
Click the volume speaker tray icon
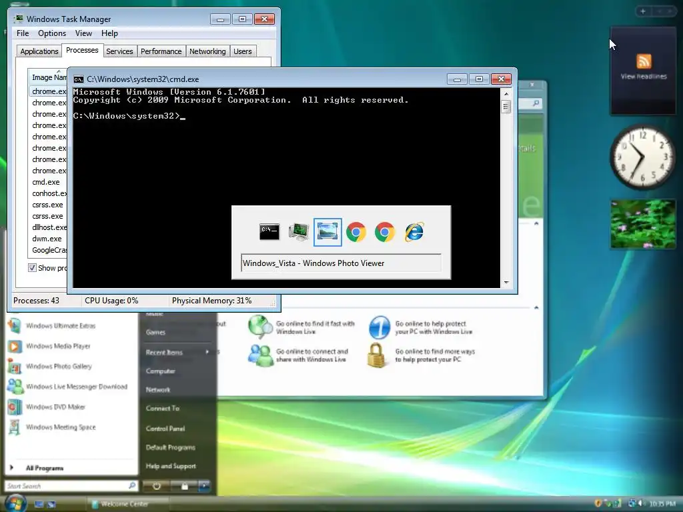tap(640, 503)
